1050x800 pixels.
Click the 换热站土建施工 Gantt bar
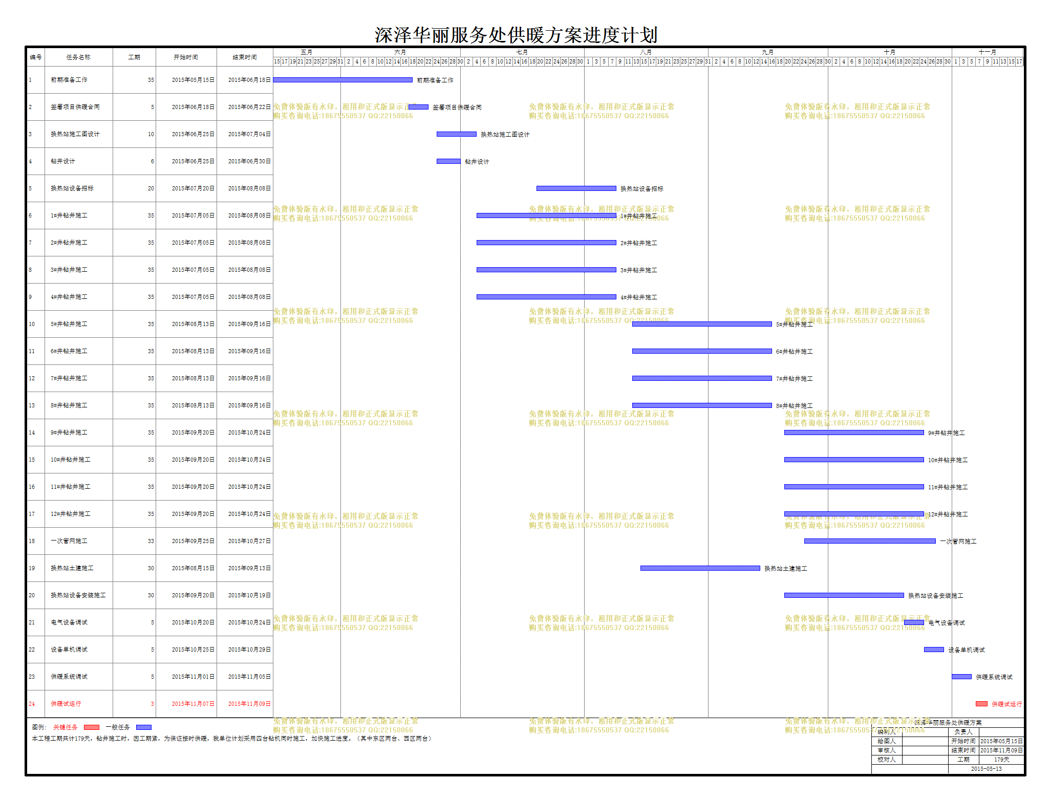[700, 568]
